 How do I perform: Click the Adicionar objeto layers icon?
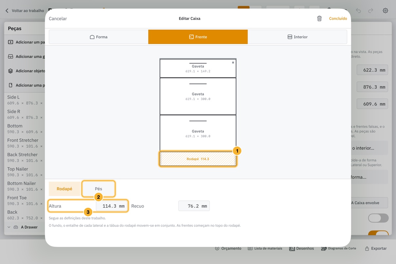coord(10,71)
